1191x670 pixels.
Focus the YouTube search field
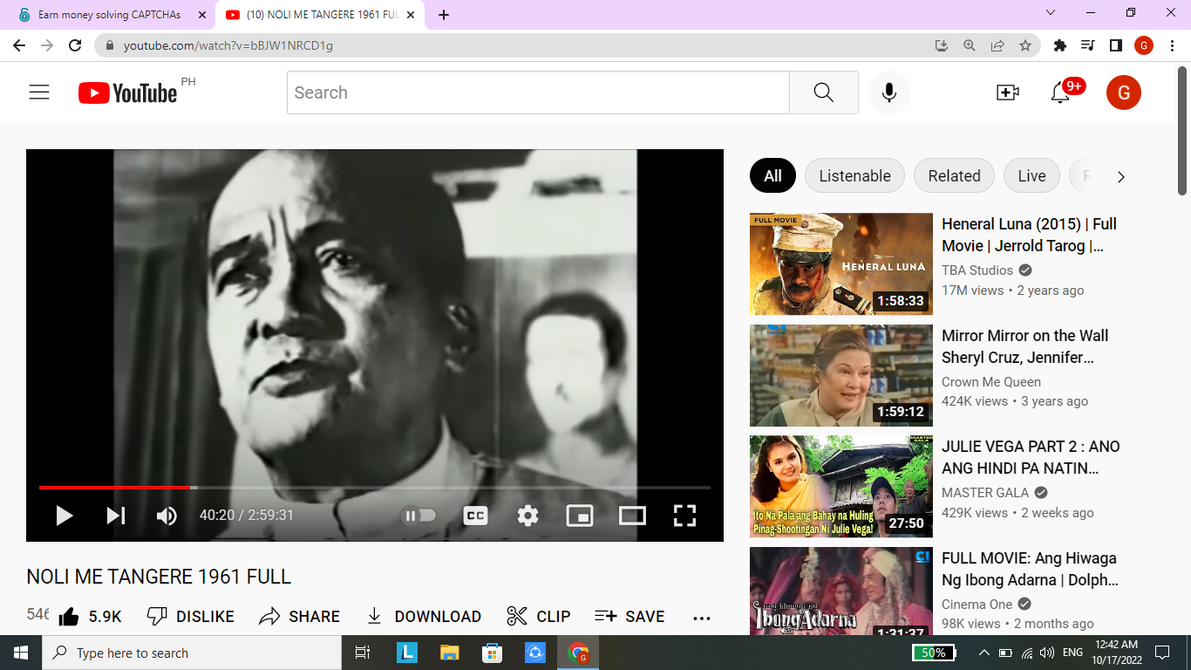538,92
